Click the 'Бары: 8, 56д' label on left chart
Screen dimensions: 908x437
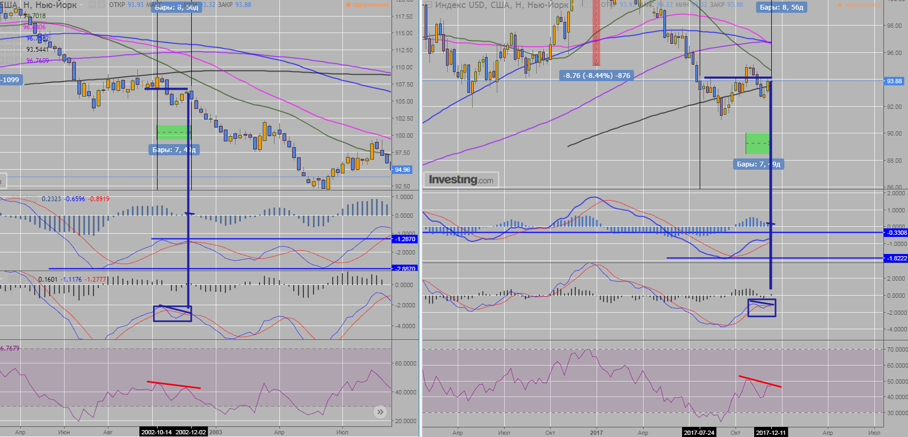pos(176,7)
